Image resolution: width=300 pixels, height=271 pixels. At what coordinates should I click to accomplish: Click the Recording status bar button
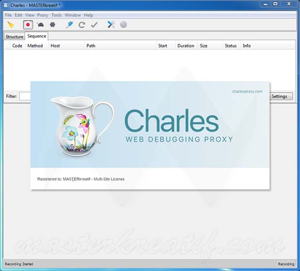click(286, 264)
